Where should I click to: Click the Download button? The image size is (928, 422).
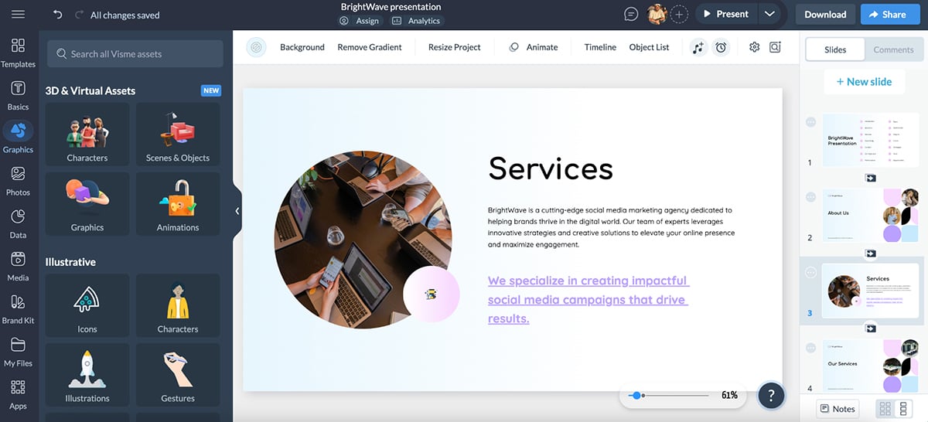(x=825, y=14)
